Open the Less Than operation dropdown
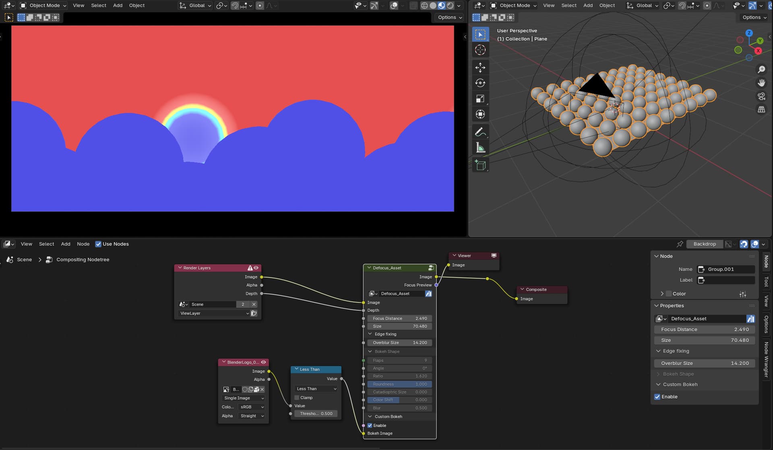The height and width of the screenshot is (450, 773). (316, 389)
